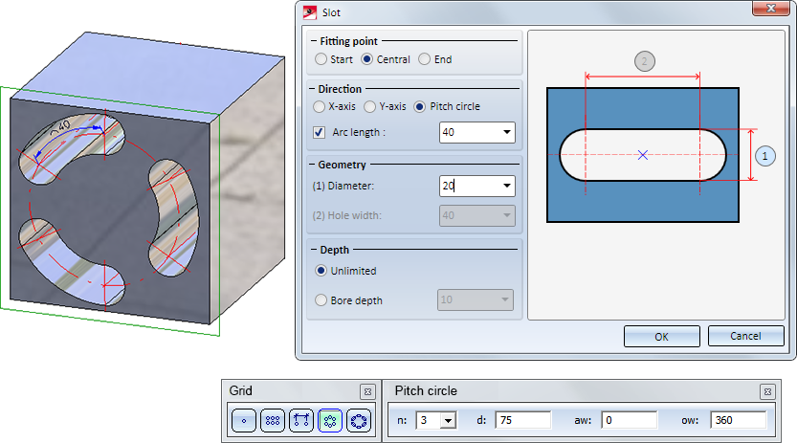Close the Pitch circle panel
797x443 pixels.
pos(767,391)
